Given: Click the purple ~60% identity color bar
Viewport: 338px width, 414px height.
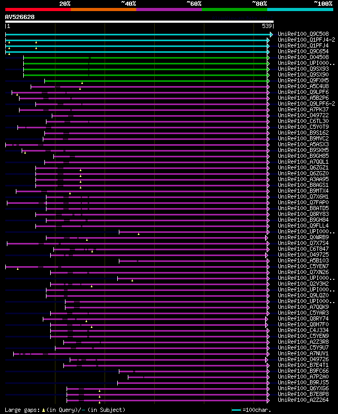Looking at the screenshot, I should tap(169, 10).
